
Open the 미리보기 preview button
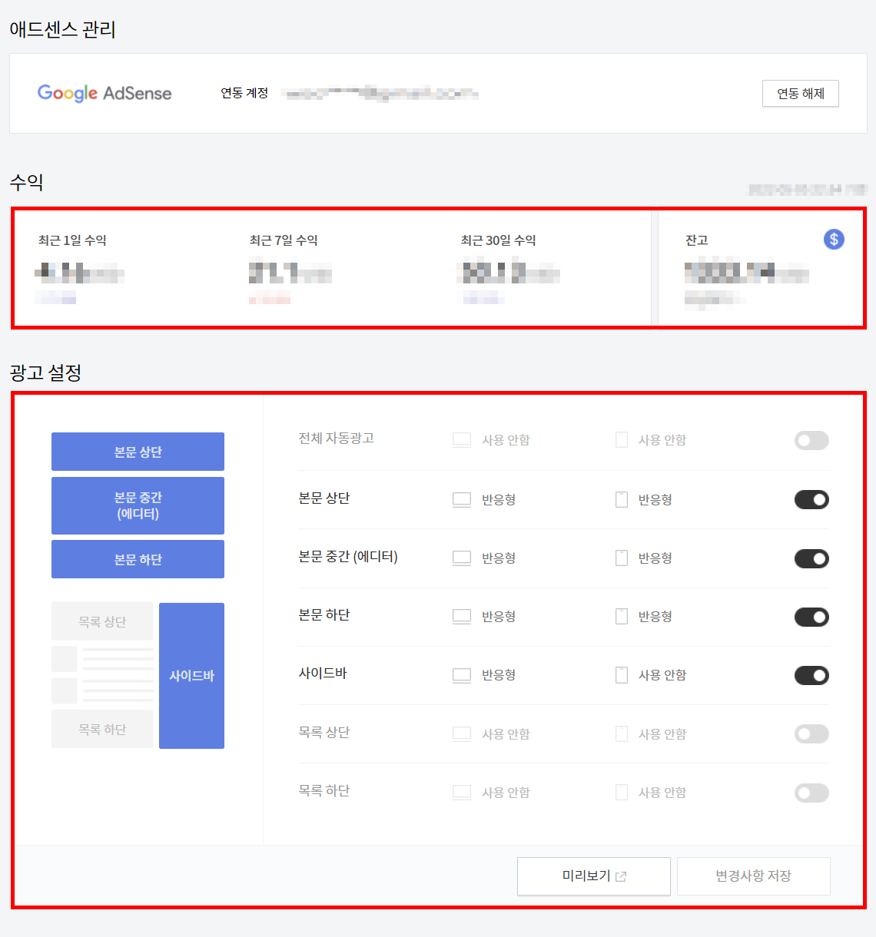pyautogui.click(x=594, y=876)
